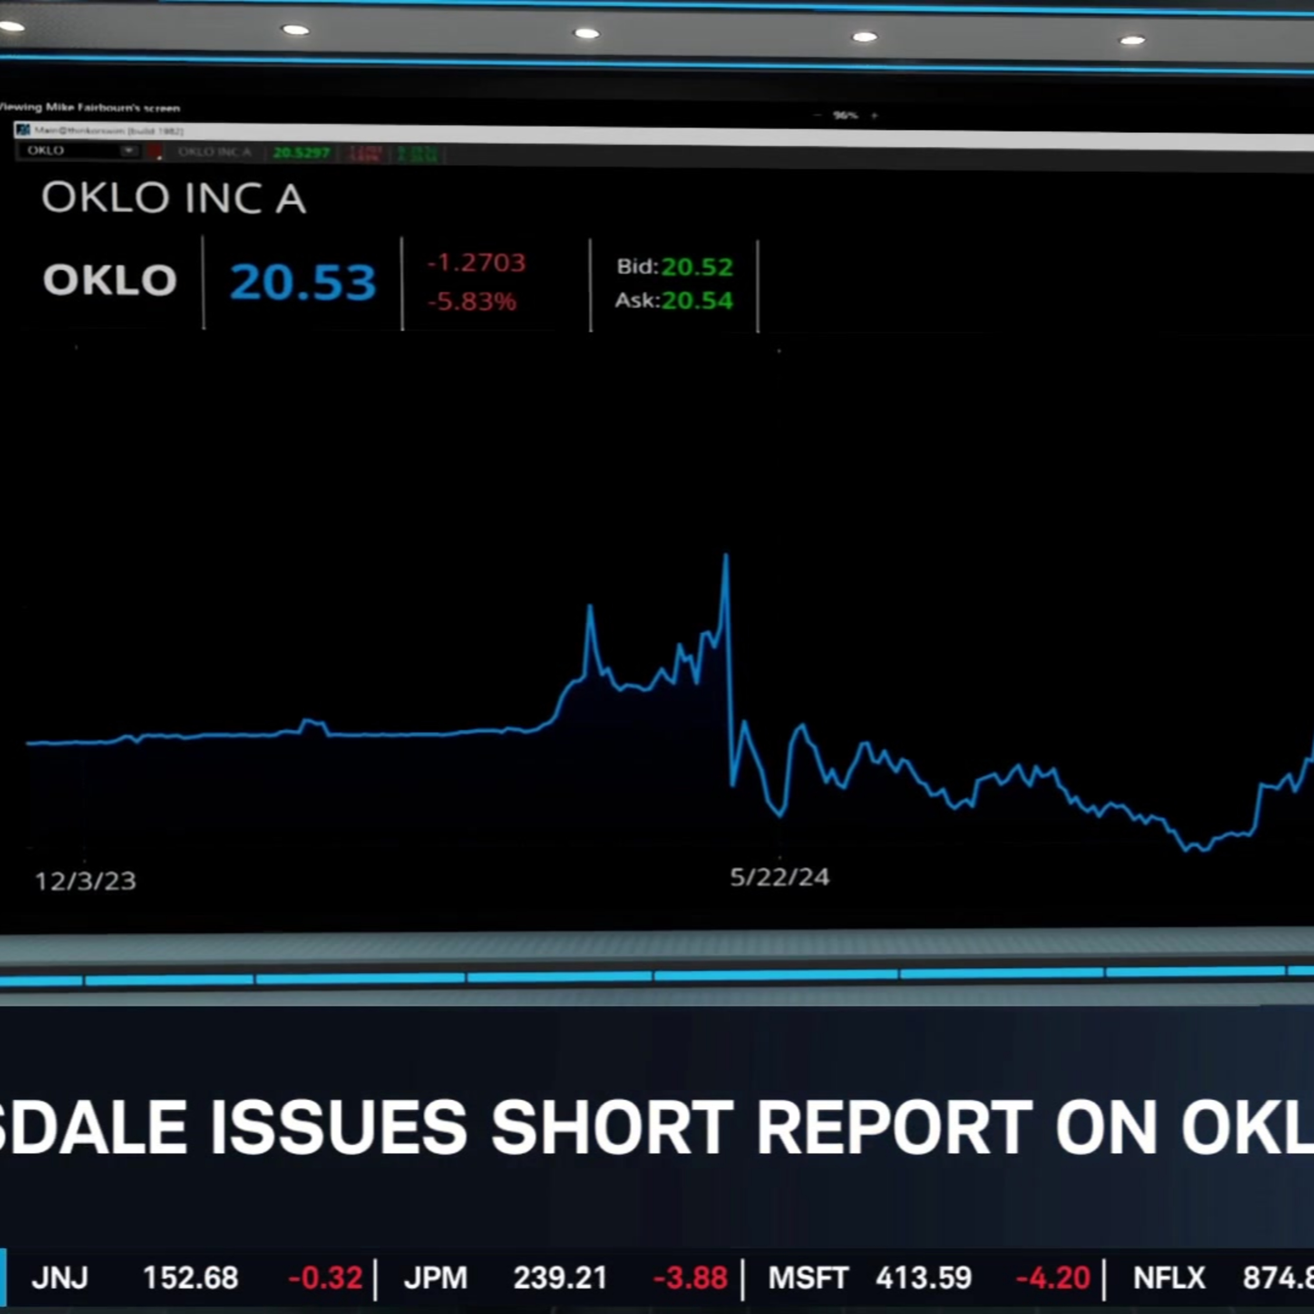Click the MSFT price 413.59
Screen dimensions: 1314x1314
click(x=924, y=1277)
